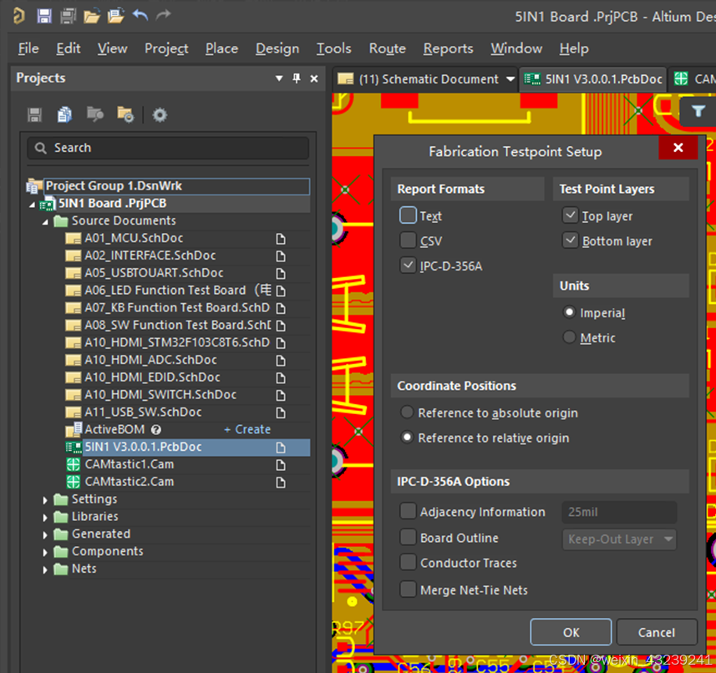Click the document status icon beside A01_MCU.SchDoc

[x=281, y=239]
